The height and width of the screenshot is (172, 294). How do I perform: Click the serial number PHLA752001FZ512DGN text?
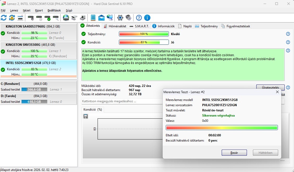point(219,105)
